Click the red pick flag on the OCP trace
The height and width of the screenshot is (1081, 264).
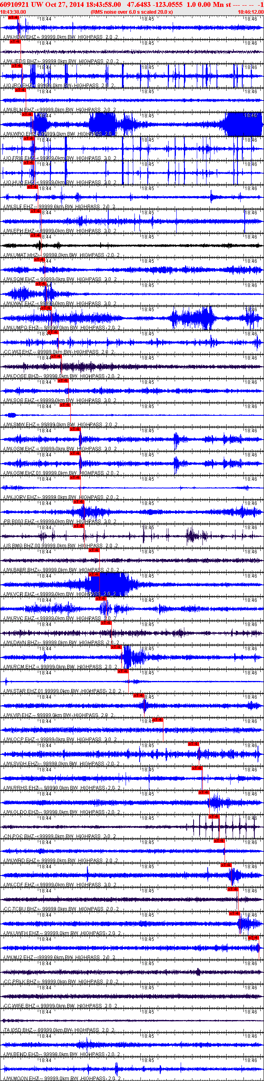pyautogui.click(x=158, y=720)
